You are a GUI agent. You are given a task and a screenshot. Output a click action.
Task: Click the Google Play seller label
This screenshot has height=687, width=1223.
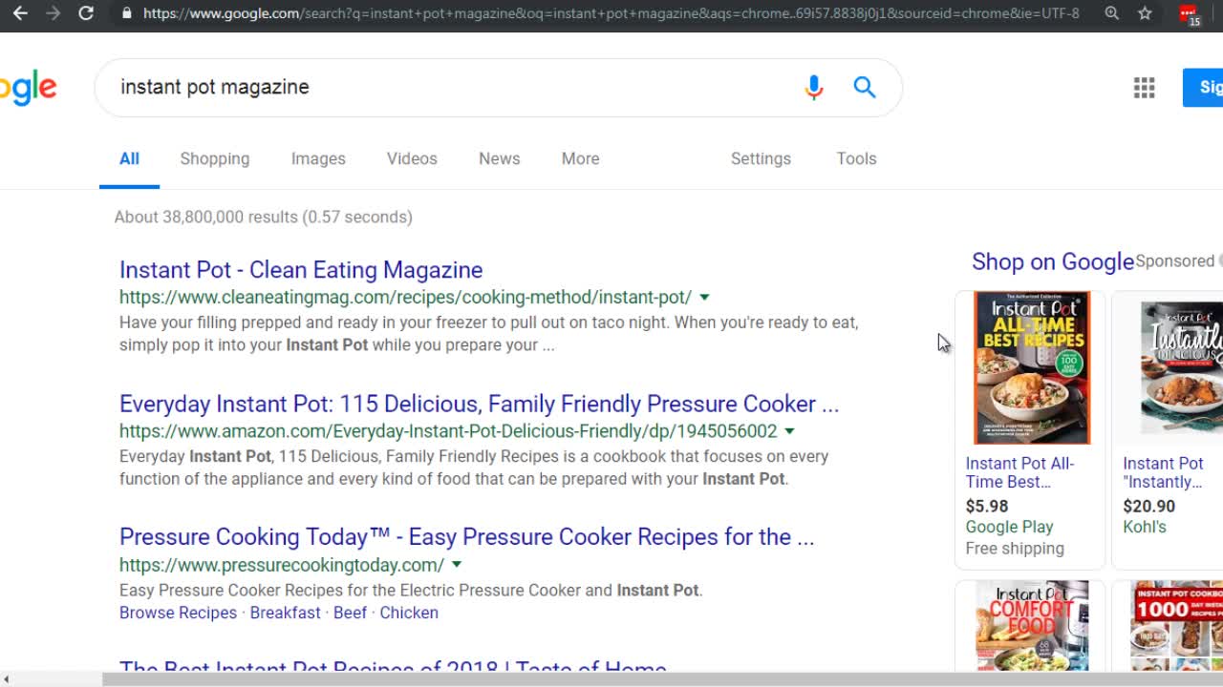click(1009, 527)
